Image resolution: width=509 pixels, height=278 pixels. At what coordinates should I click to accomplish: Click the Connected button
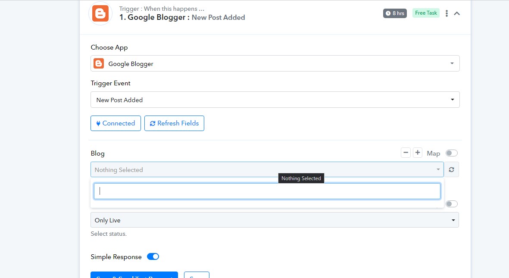point(116,123)
